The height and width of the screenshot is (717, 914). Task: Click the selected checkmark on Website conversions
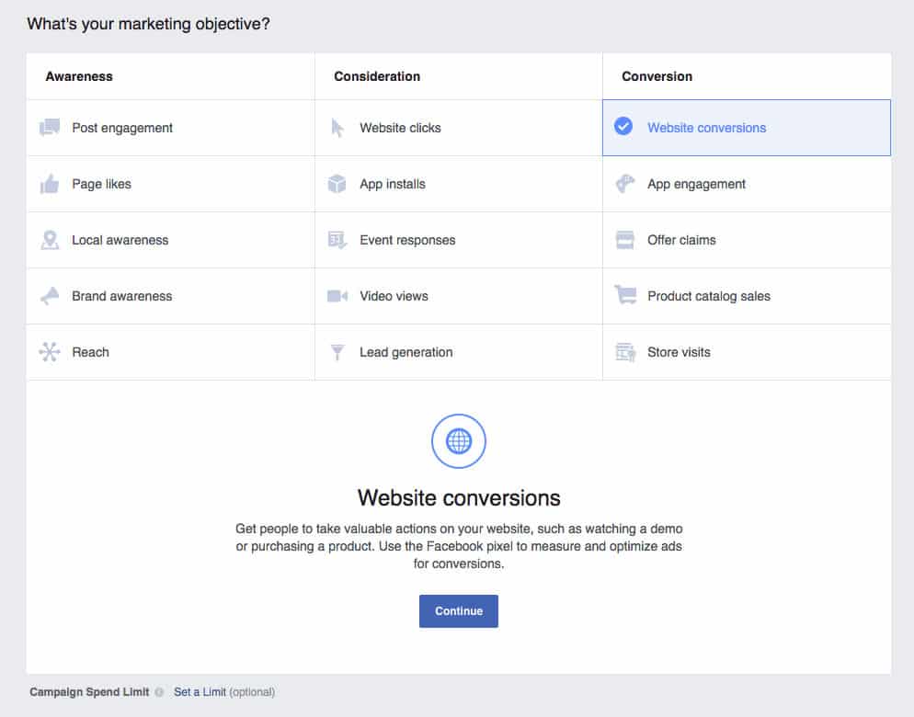[x=623, y=126]
